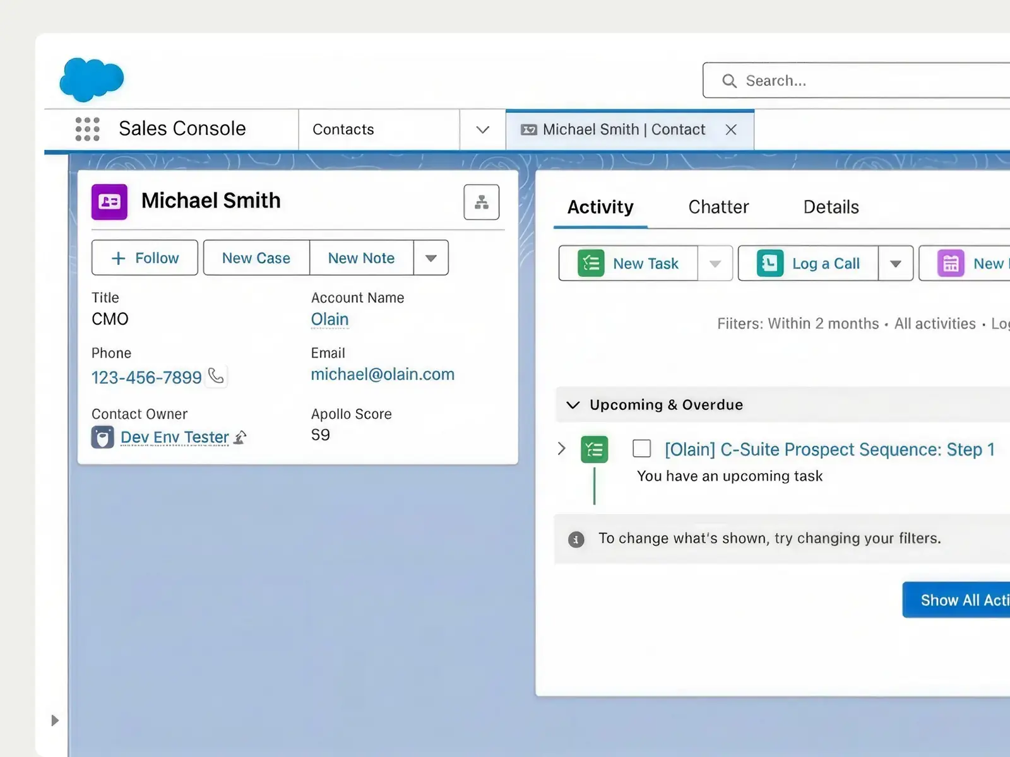The height and width of the screenshot is (757, 1010).
Task: Click the Salesforce cloud logo
Action: pos(92,79)
